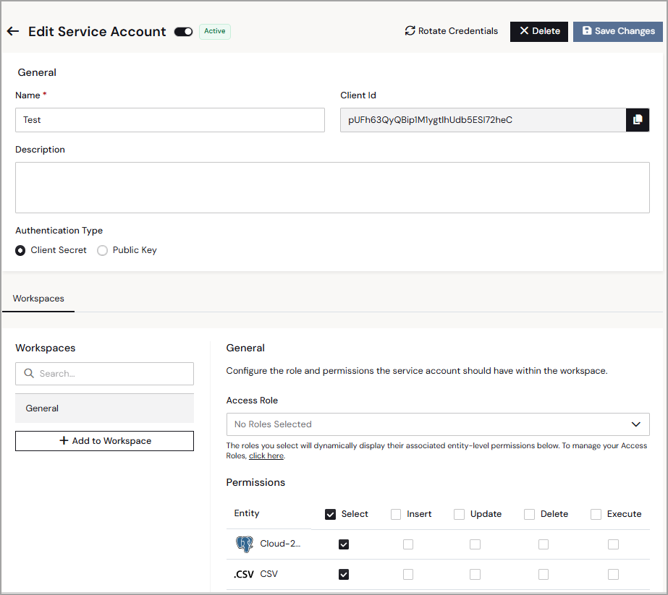Enable Delete permission for Cloud-2 entity
This screenshot has width=668, height=595.
tap(544, 544)
